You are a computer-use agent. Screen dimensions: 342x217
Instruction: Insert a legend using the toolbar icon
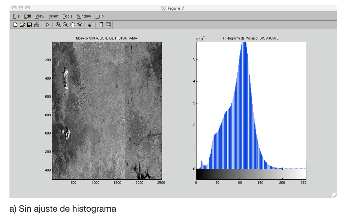click(108, 25)
